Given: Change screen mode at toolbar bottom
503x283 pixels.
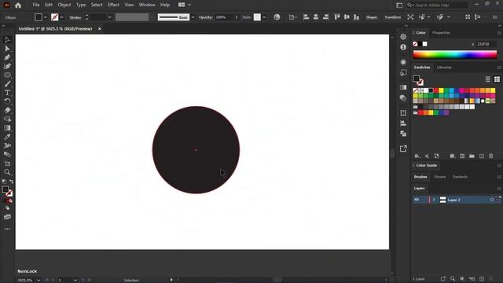Looking at the screenshot, I should point(7,217).
